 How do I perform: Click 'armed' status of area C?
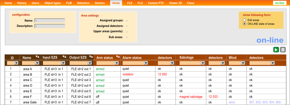(100, 80)
